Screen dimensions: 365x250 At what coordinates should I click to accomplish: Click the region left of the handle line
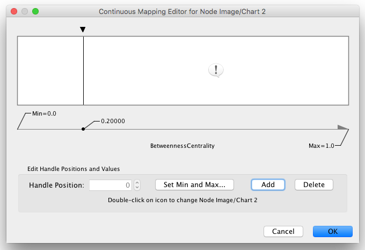(x=50, y=70)
